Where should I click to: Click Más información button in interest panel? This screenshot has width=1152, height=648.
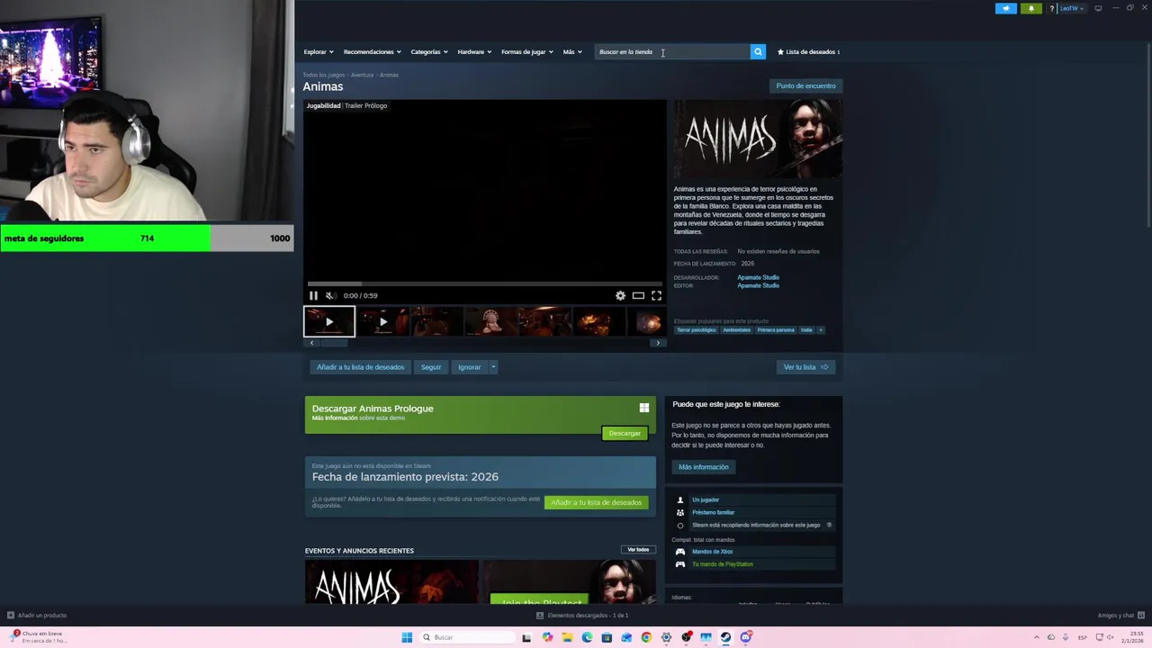point(703,466)
